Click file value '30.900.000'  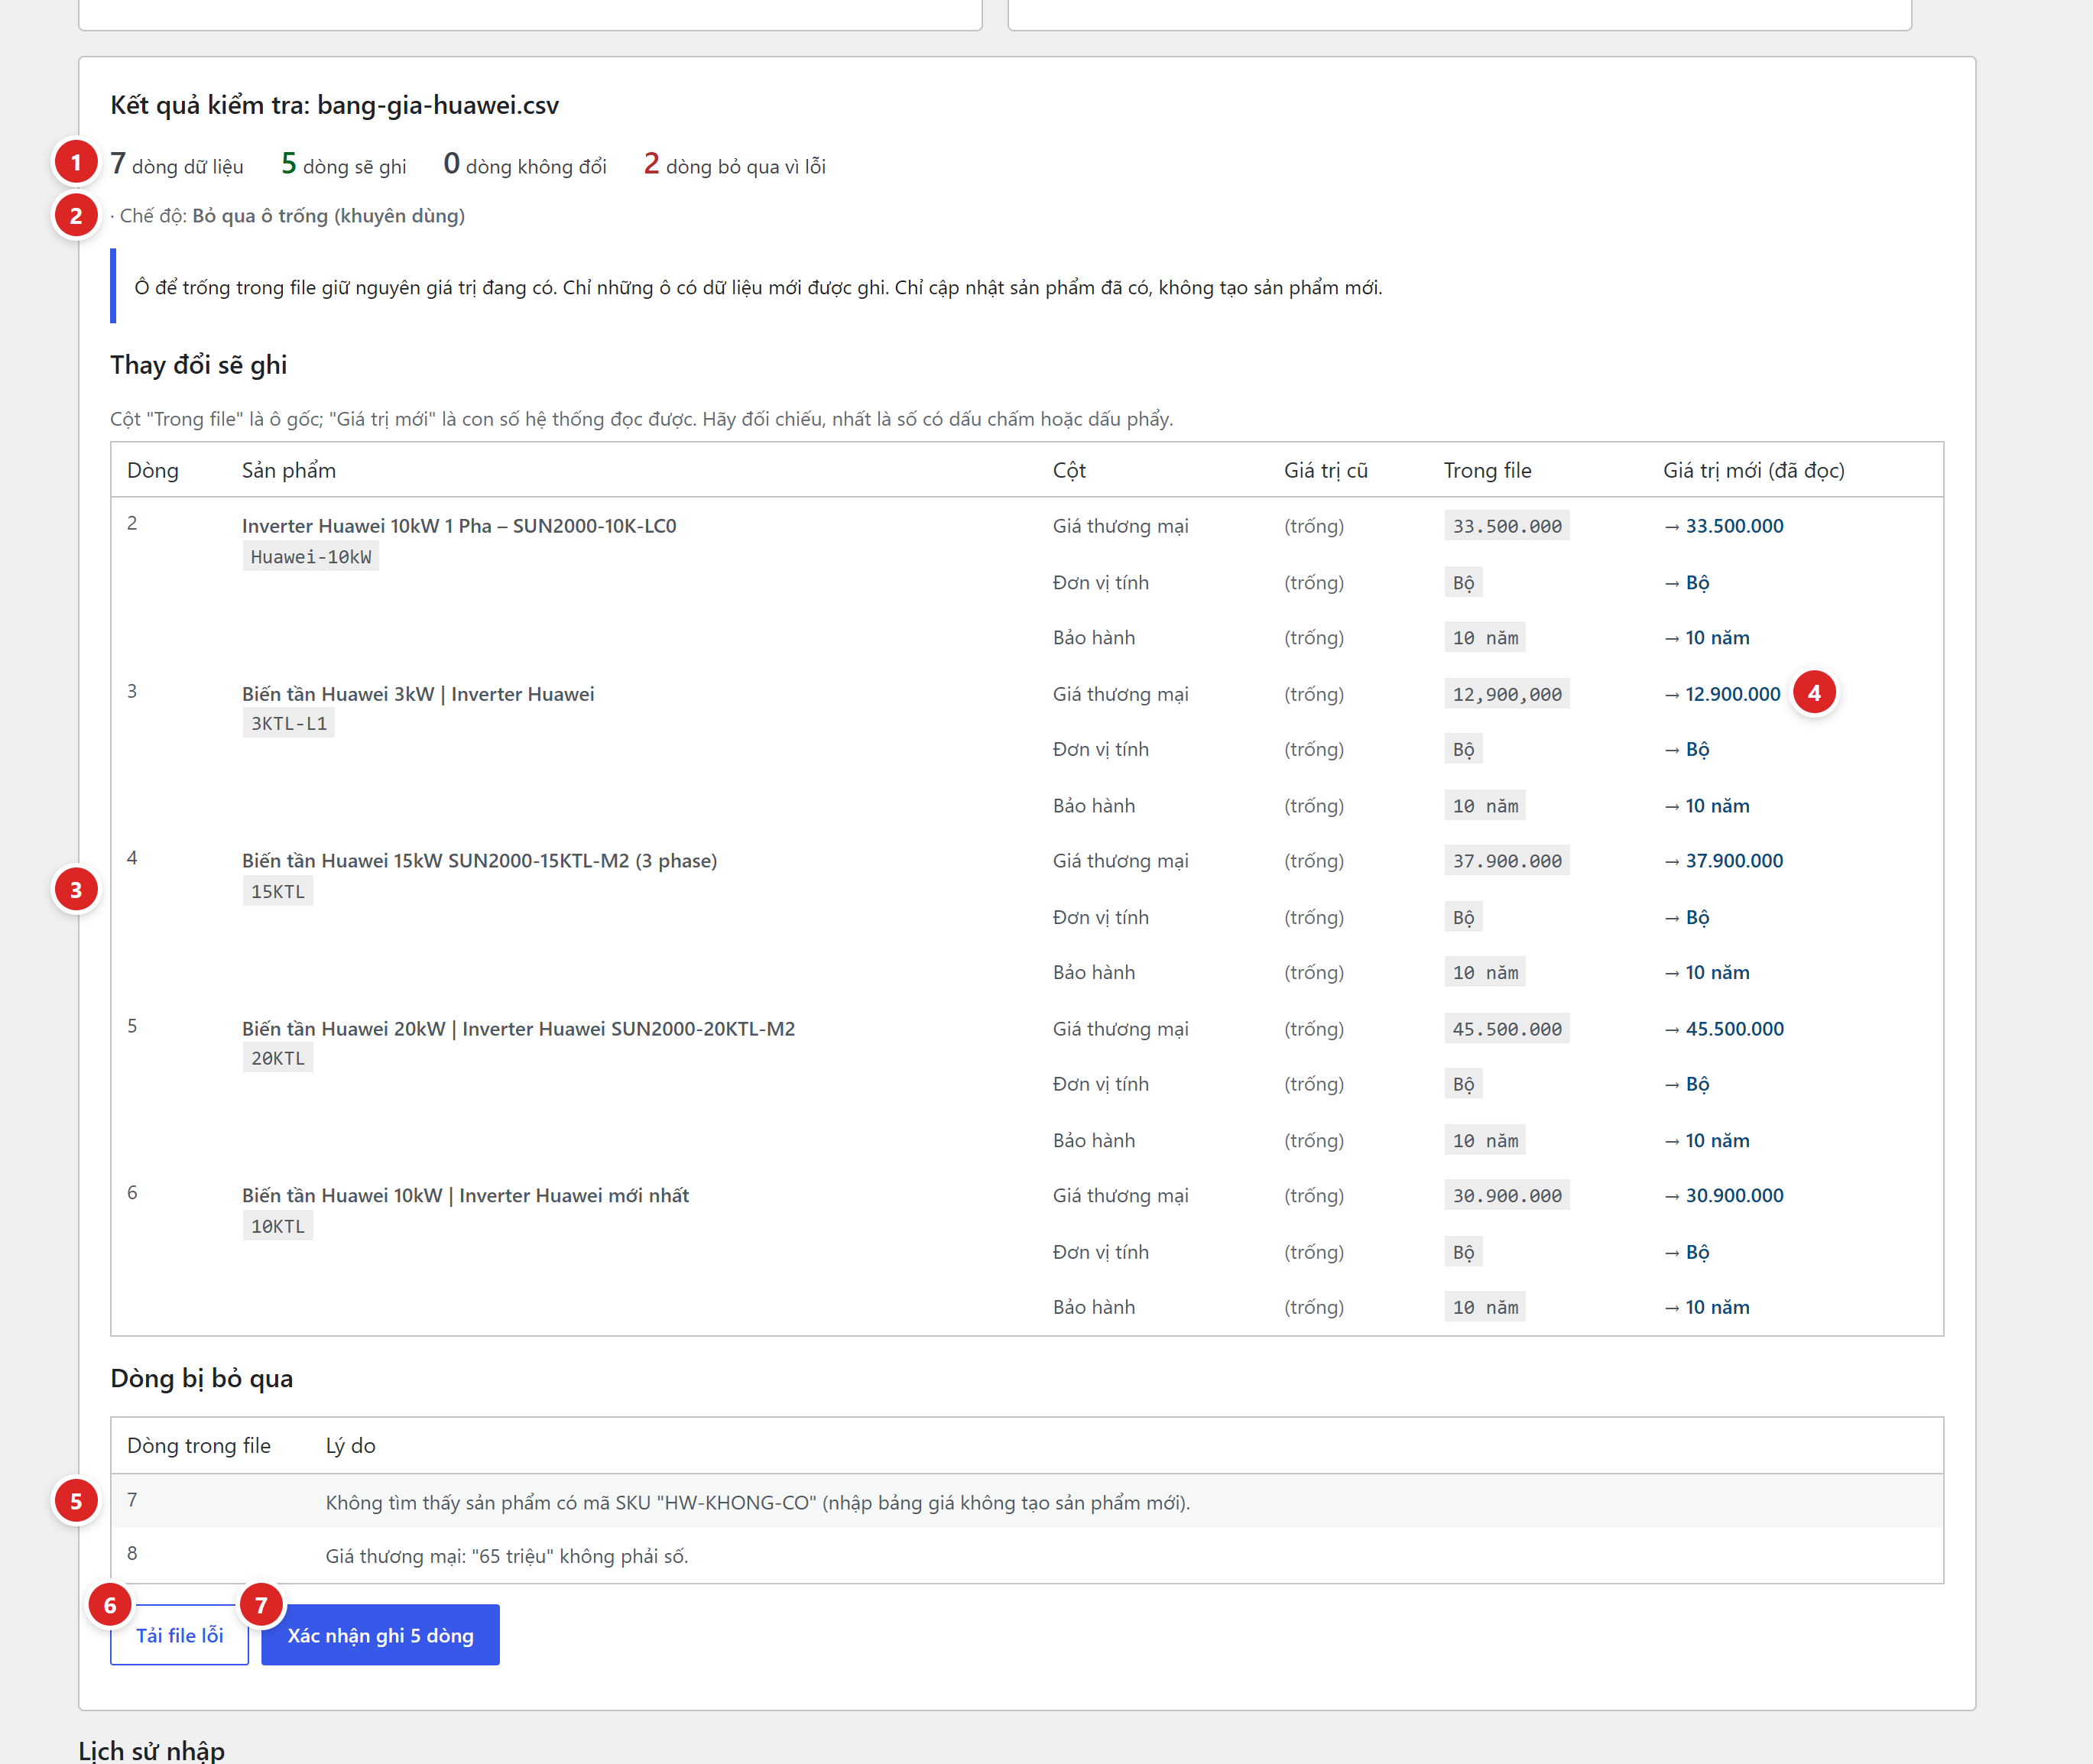pos(1506,1196)
